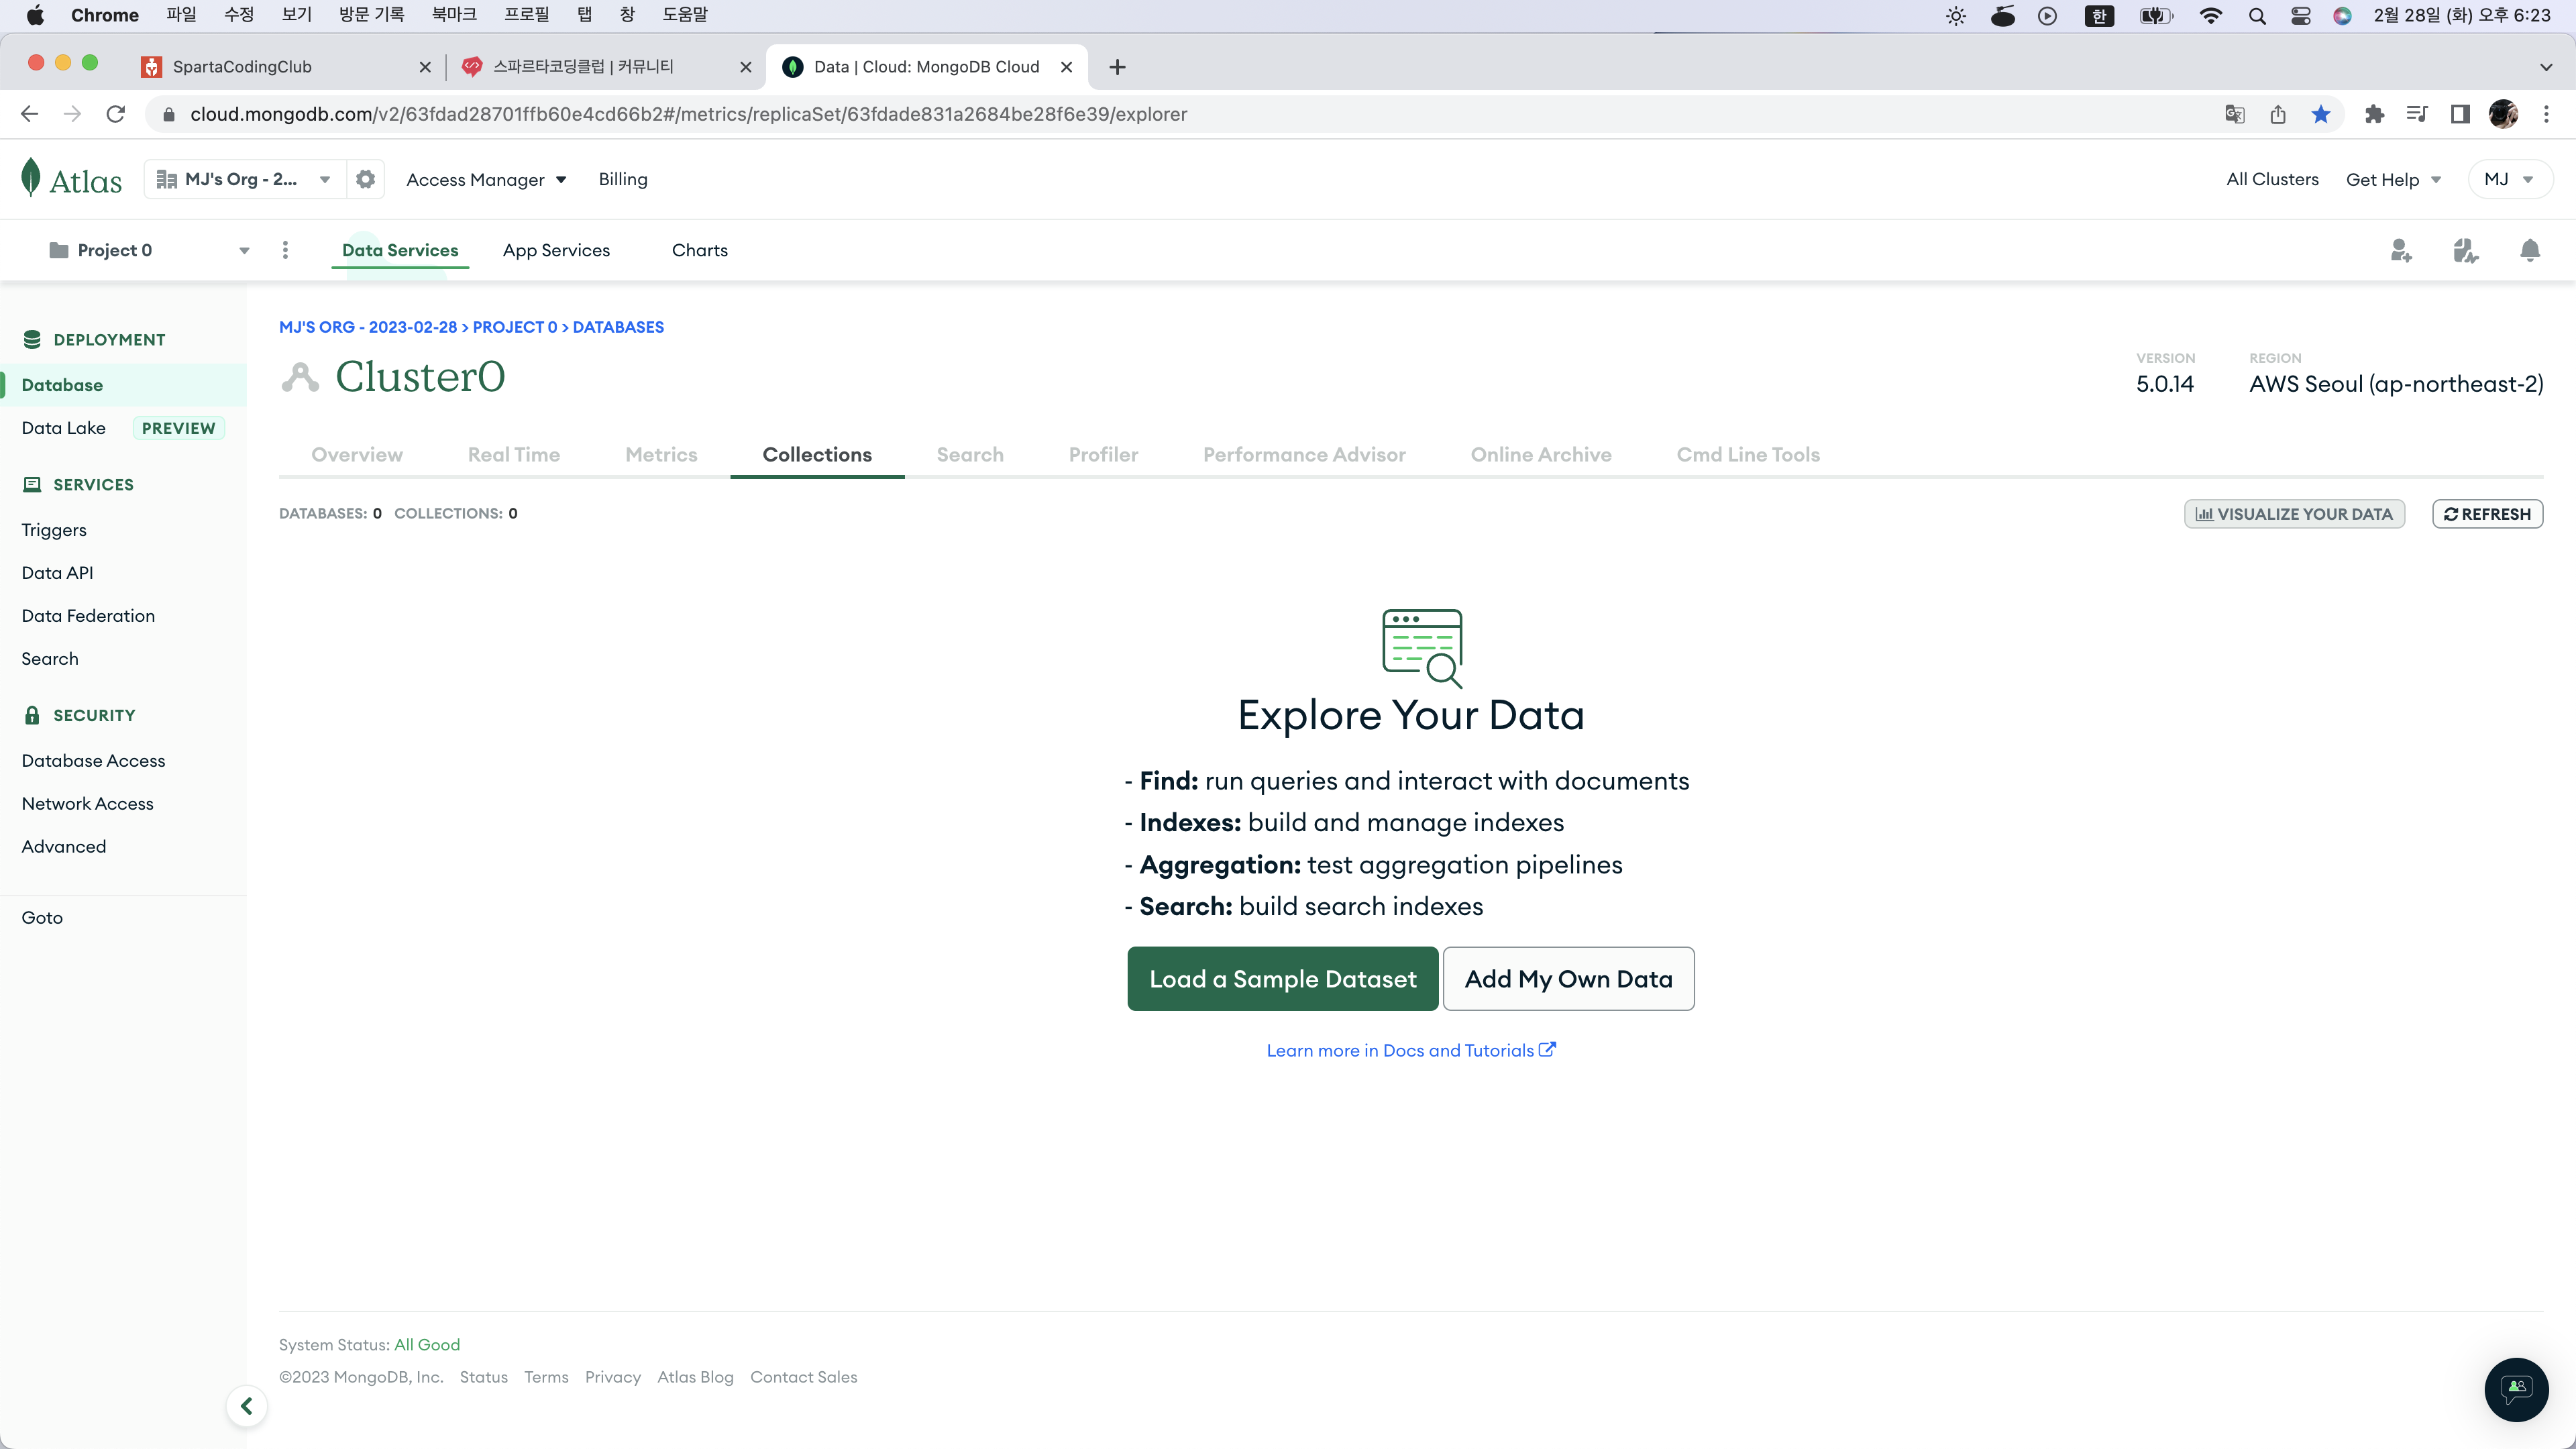Screen dimensions: 2576x1449
Task: Switch to App Services tab
Action: [556, 250]
